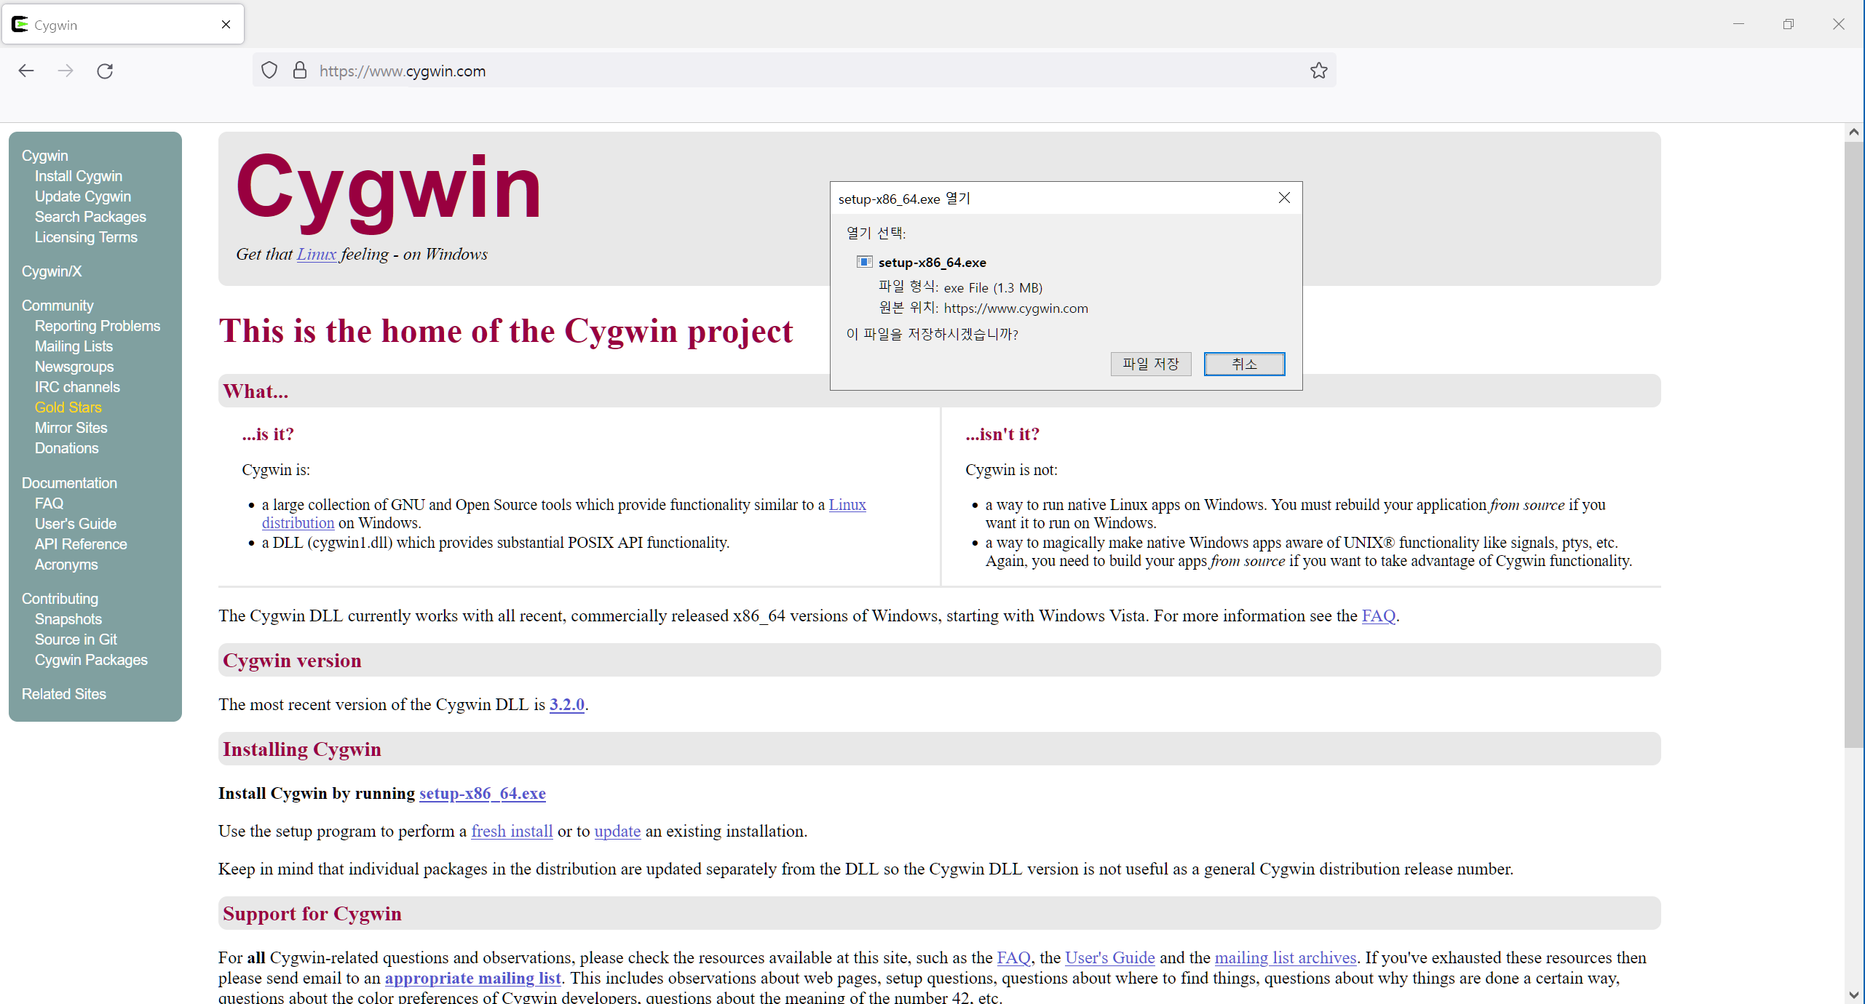Click the fresh install link
The height and width of the screenshot is (1004, 1865).
tap(512, 831)
